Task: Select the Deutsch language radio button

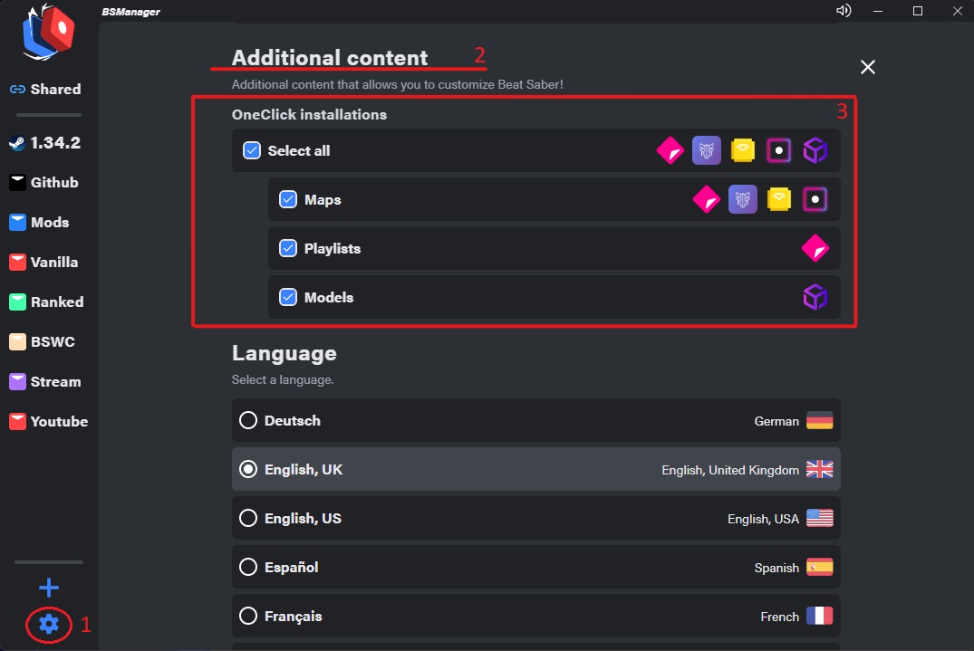Action: pyautogui.click(x=248, y=421)
